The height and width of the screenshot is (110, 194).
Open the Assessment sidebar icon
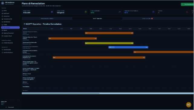pos(2,16)
